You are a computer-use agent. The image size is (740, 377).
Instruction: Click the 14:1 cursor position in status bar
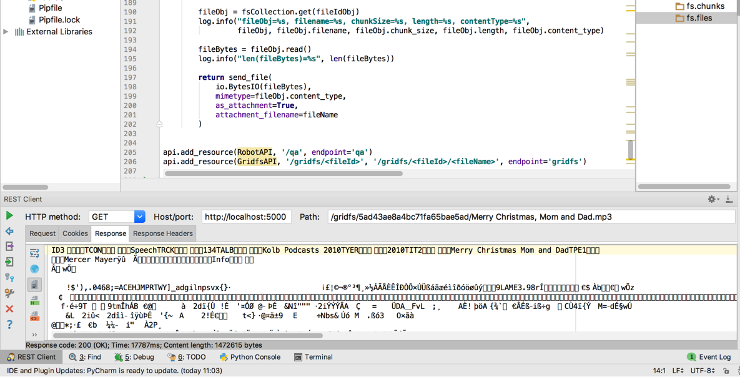pyautogui.click(x=659, y=371)
